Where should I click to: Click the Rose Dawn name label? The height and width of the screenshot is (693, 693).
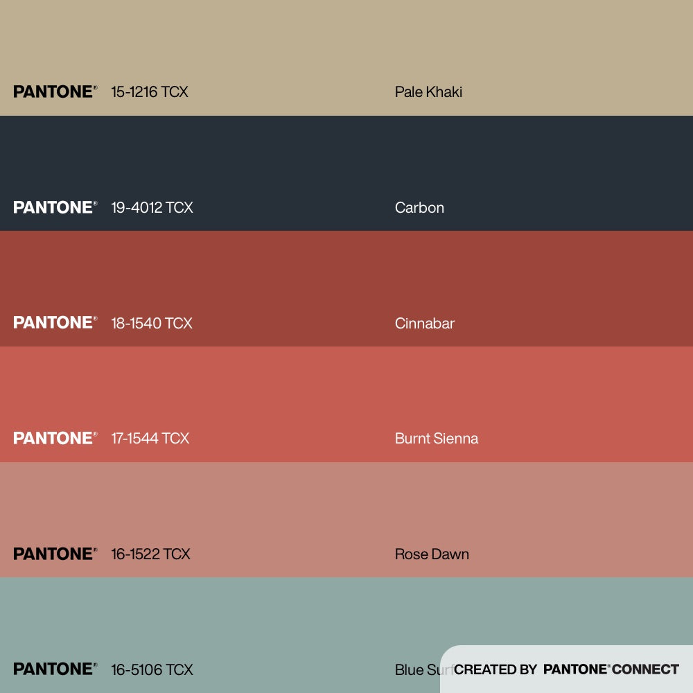[x=432, y=554]
